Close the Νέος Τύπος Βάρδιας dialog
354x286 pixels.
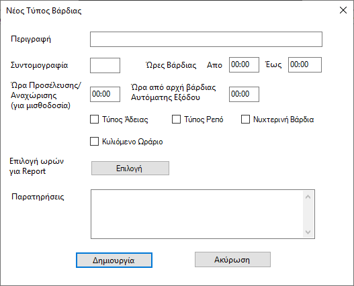pos(343,10)
